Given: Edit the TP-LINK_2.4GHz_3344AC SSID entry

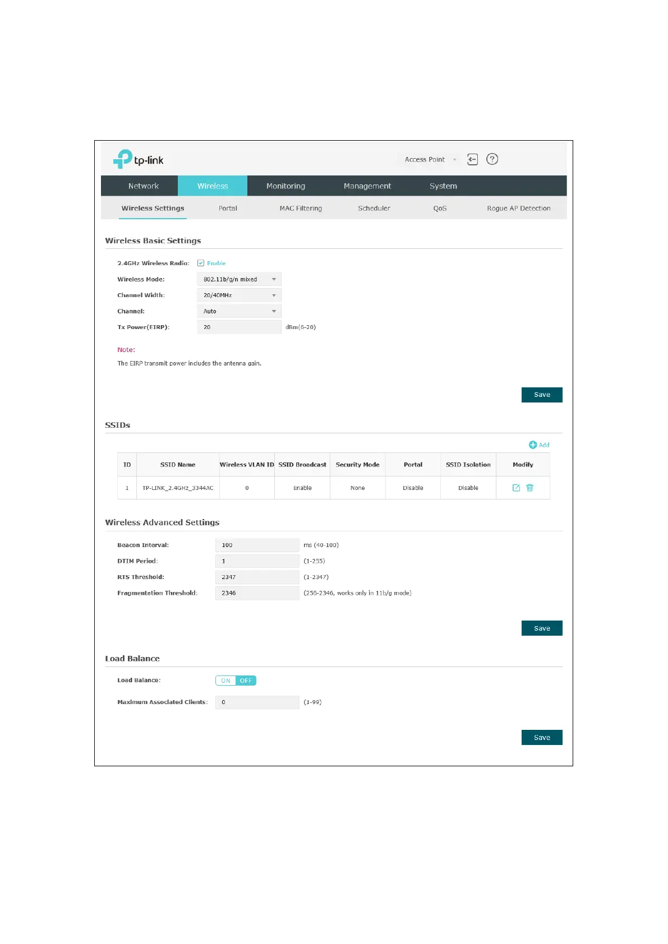Looking at the screenshot, I should (x=516, y=488).
